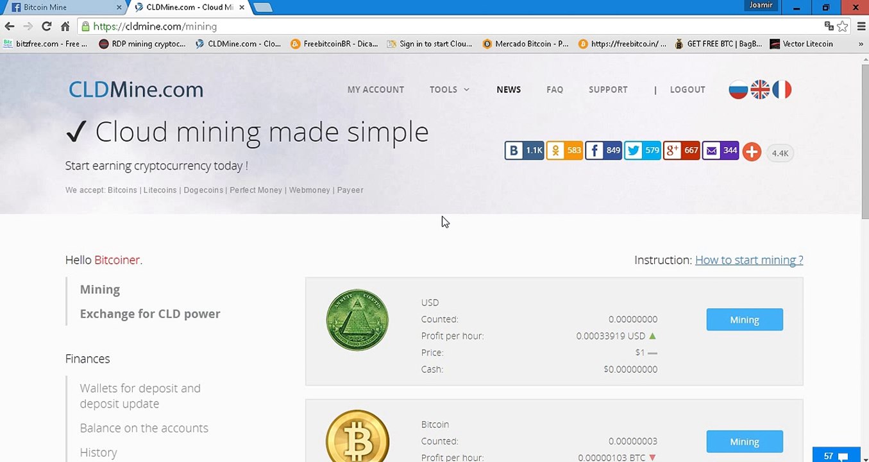Open RDP mining cryptoc... bookmark
Viewport: 869px width, 462px height.
142,44
